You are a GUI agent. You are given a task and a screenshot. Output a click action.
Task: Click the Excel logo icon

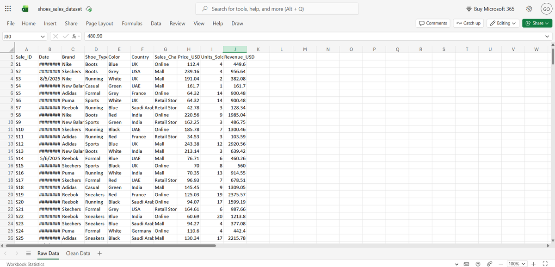(25, 9)
